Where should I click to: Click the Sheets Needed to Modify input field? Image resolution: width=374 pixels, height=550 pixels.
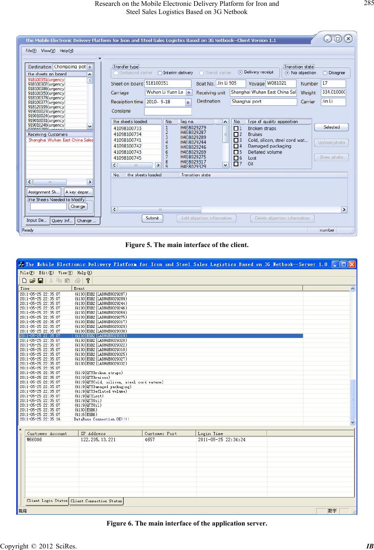[48, 207]
